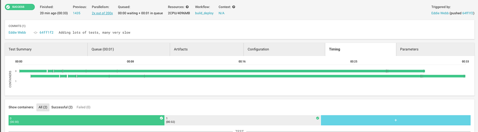Switch to the Test Summary tab
478x132 pixels.
pos(46,49)
